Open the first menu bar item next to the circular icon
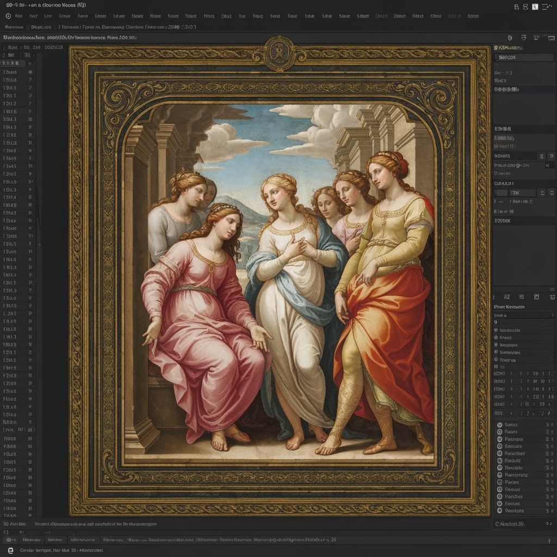Screen dimensions: 557x557 [x=20, y=16]
